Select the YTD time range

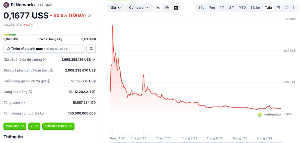click(x=242, y=7)
